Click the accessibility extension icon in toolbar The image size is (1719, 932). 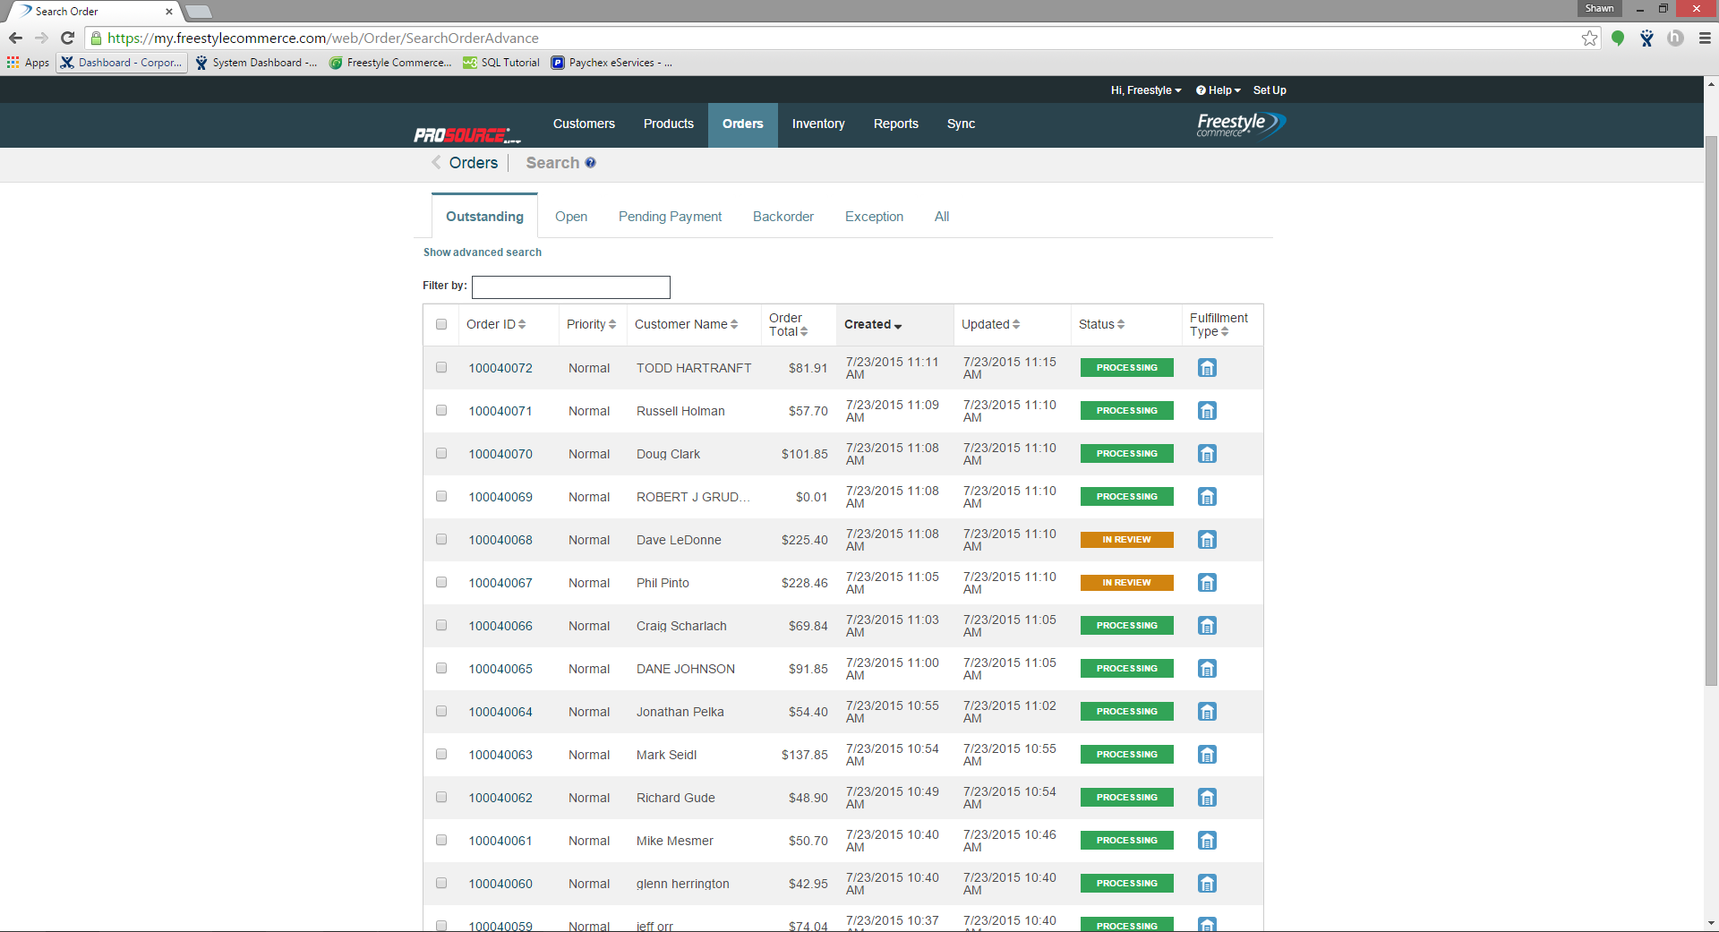1646,38
